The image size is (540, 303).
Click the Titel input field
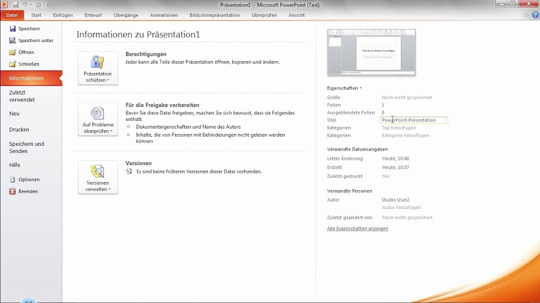(x=414, y=120)
